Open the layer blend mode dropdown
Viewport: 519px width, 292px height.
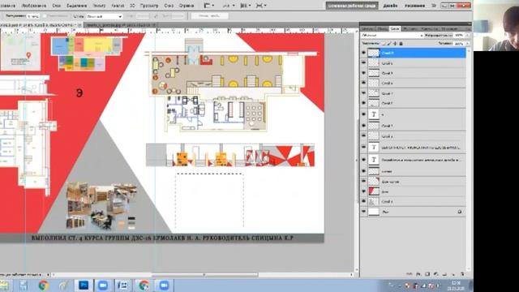(392, 35)
